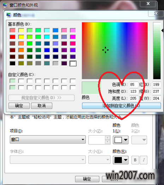Click 添加到自定义颜色 button
Screen dimensions: 164x185
click(x=121, y=106)
